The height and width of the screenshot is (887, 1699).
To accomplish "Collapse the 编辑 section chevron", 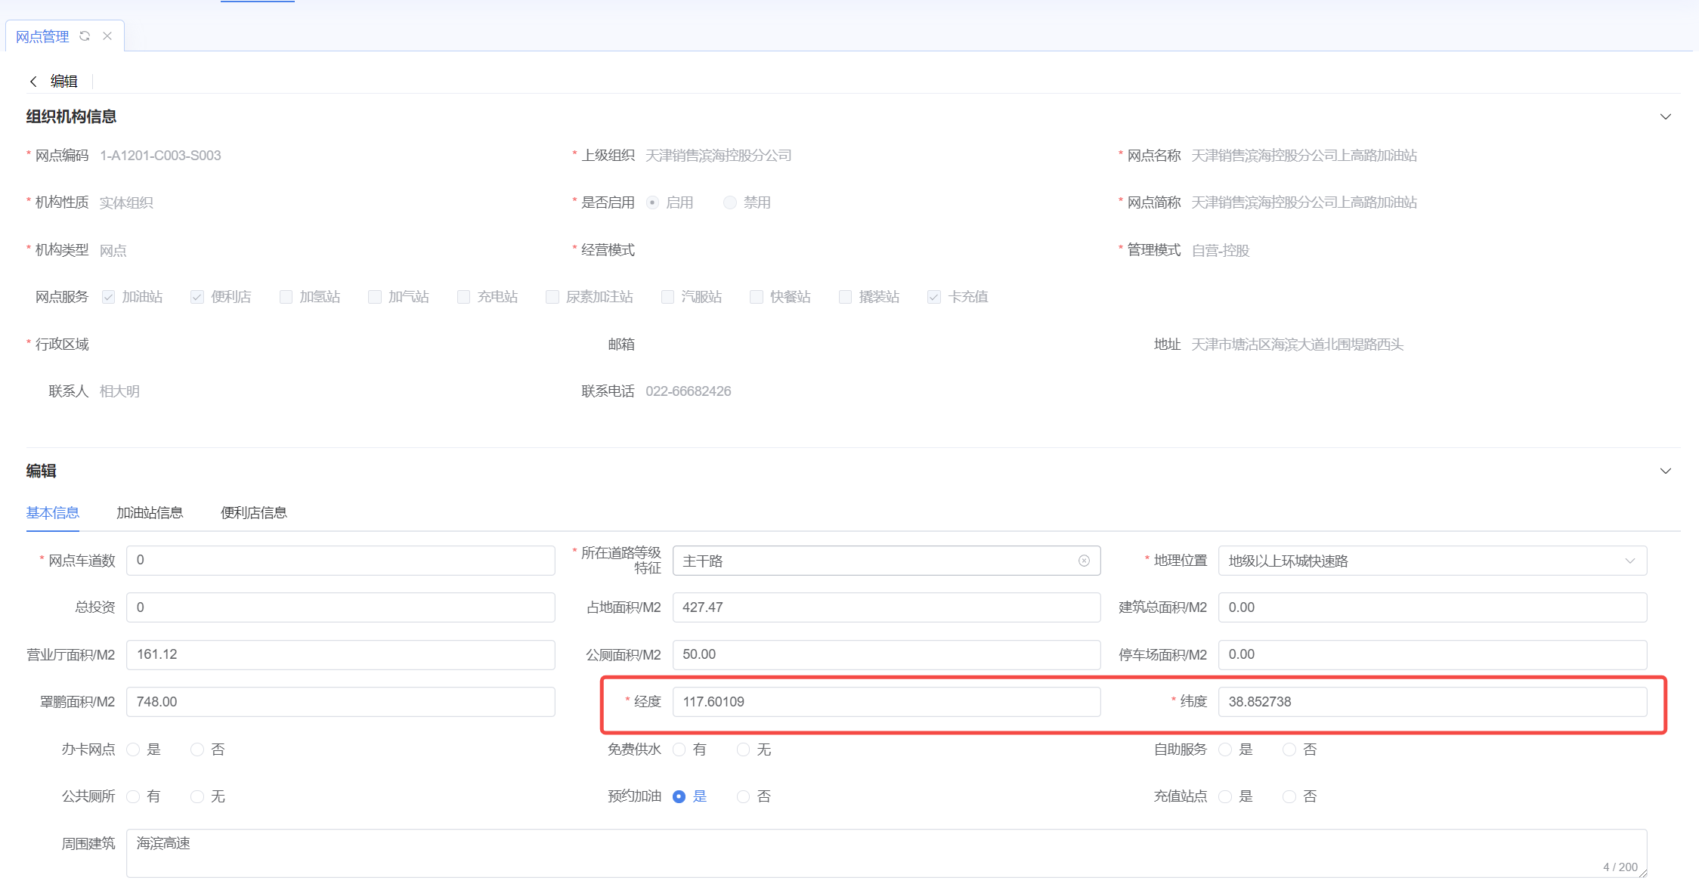I will point(1665,471).
